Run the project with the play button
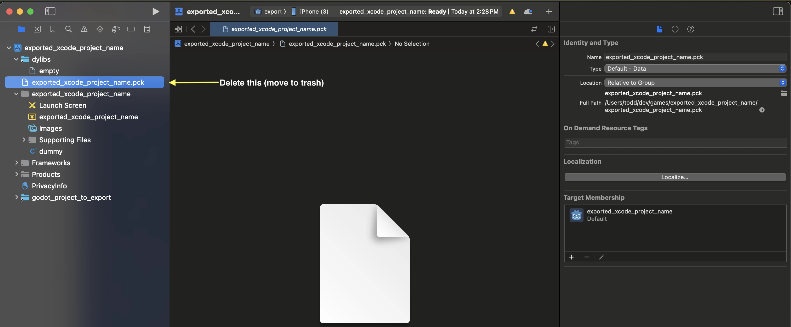 tap(156, 12)
